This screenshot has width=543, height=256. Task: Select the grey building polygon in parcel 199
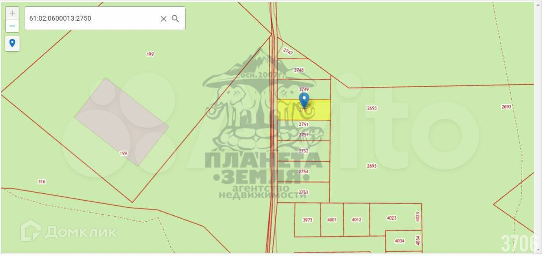[122, 121]
